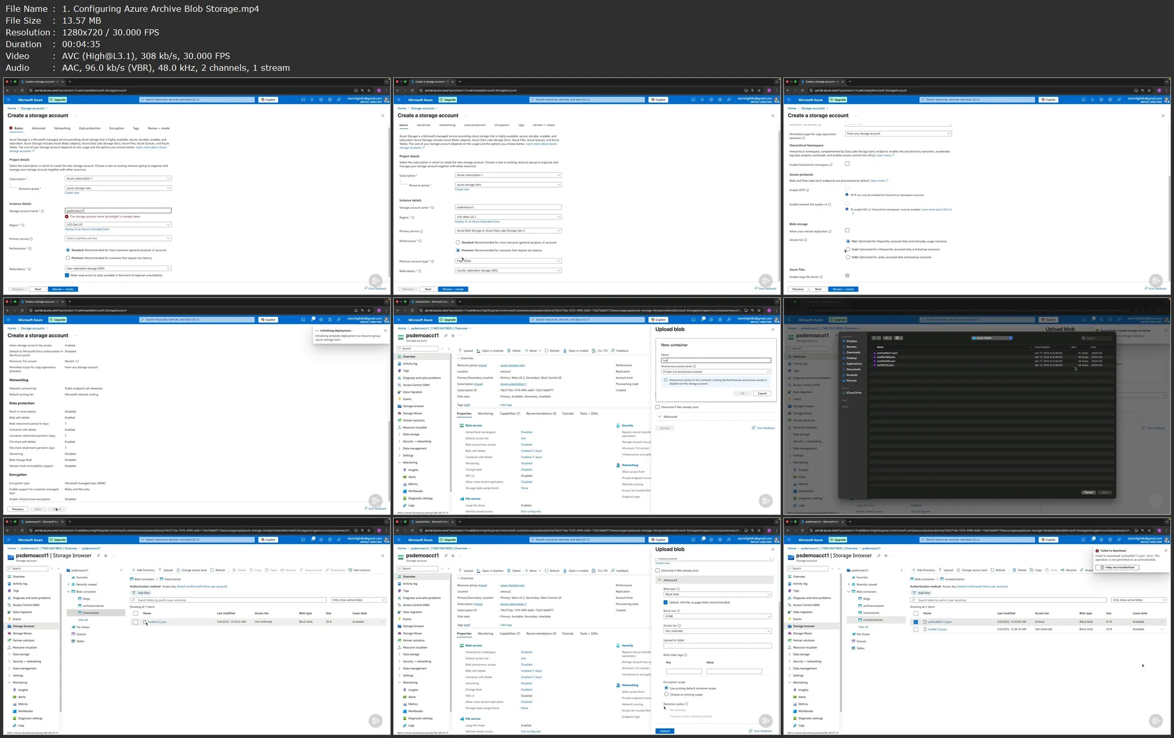
Task: Open the 'From any storage account' dropdown
Action: (x=898, y=134)
